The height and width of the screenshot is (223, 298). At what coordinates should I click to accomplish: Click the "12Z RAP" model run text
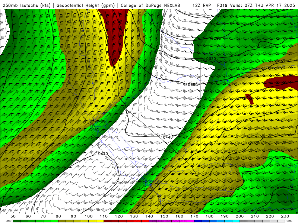click(202, 6)
